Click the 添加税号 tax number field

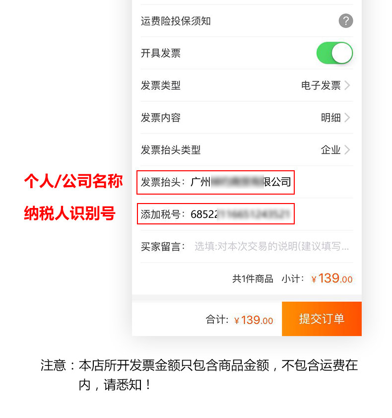click(x=215, y=214)
